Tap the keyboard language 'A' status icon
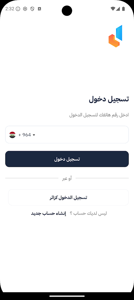This screenshot has width=134, height=300. [40, 9]
